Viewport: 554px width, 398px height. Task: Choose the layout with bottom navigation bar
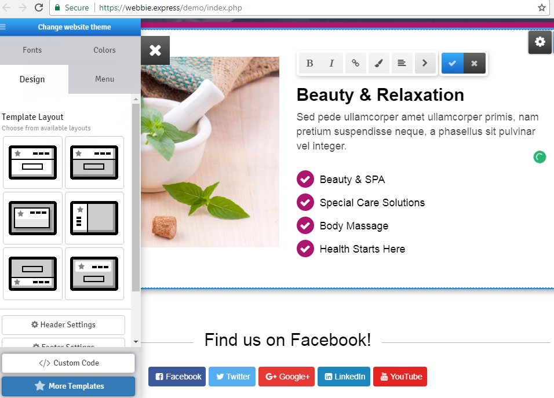point(32,273)
